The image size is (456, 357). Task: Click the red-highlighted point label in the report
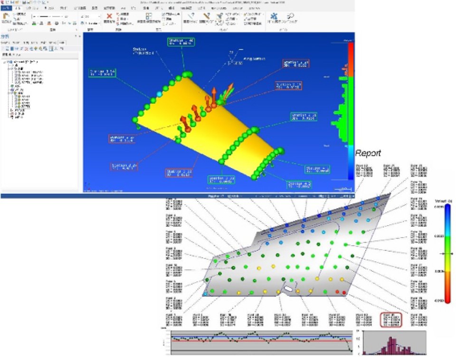(x=391, y=319)
